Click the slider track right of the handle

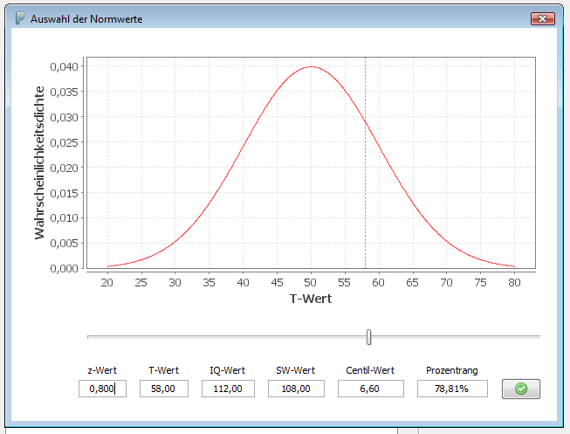[x=454, y=336]
